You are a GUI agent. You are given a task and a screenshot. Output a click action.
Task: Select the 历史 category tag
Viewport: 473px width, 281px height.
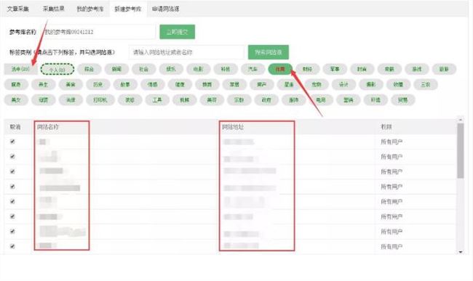(98, 84)
